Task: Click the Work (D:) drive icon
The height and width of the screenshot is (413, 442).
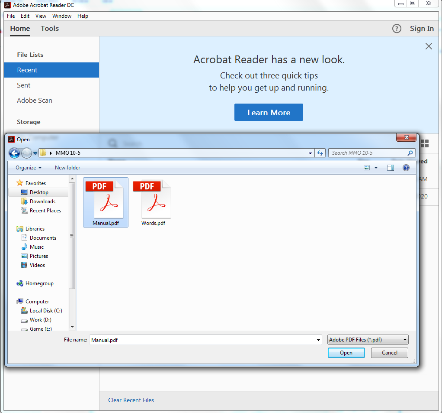Action: 24,320
